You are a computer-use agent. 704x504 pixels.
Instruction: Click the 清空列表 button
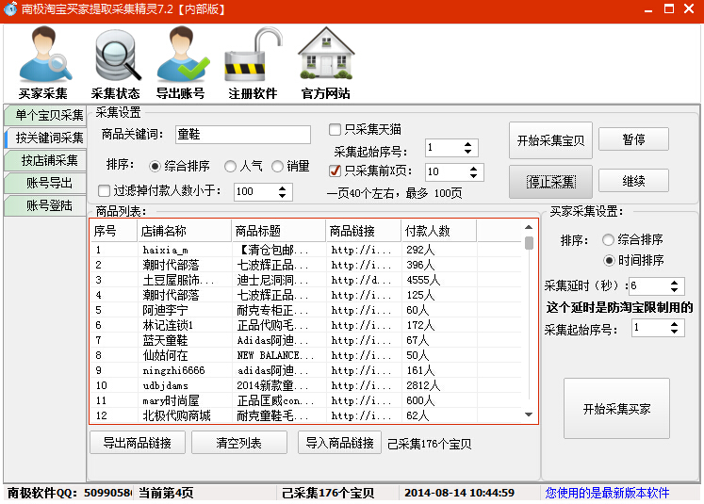click(239, 443)
